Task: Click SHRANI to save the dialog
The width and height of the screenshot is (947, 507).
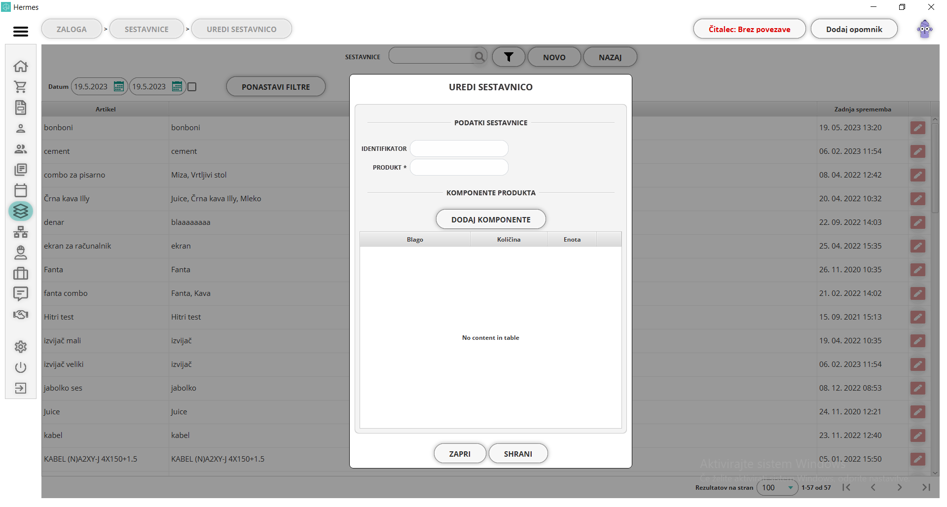Action: [x=518, y=453]
